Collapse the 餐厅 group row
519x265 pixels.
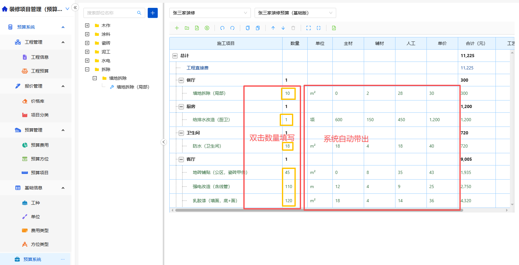tap(181, 80)
